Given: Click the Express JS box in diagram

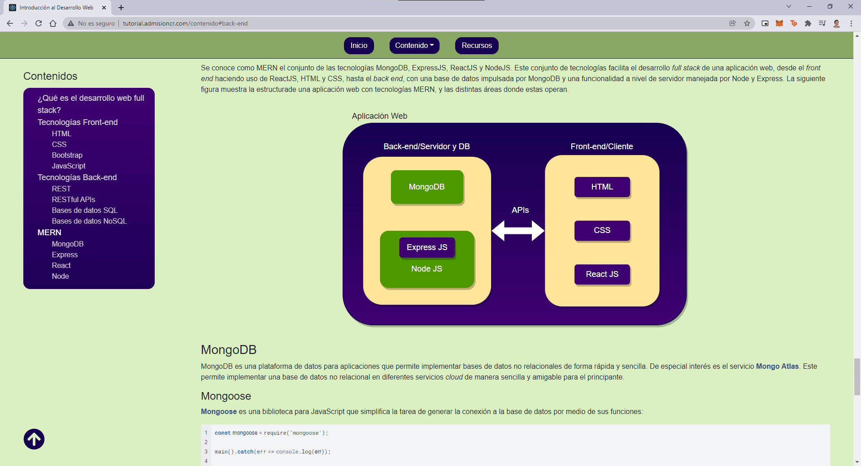Looking at the screenshot, I should click(427, 247).
